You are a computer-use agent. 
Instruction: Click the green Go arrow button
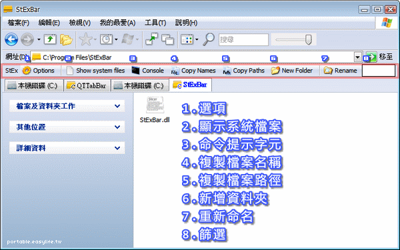click(371, 57)
